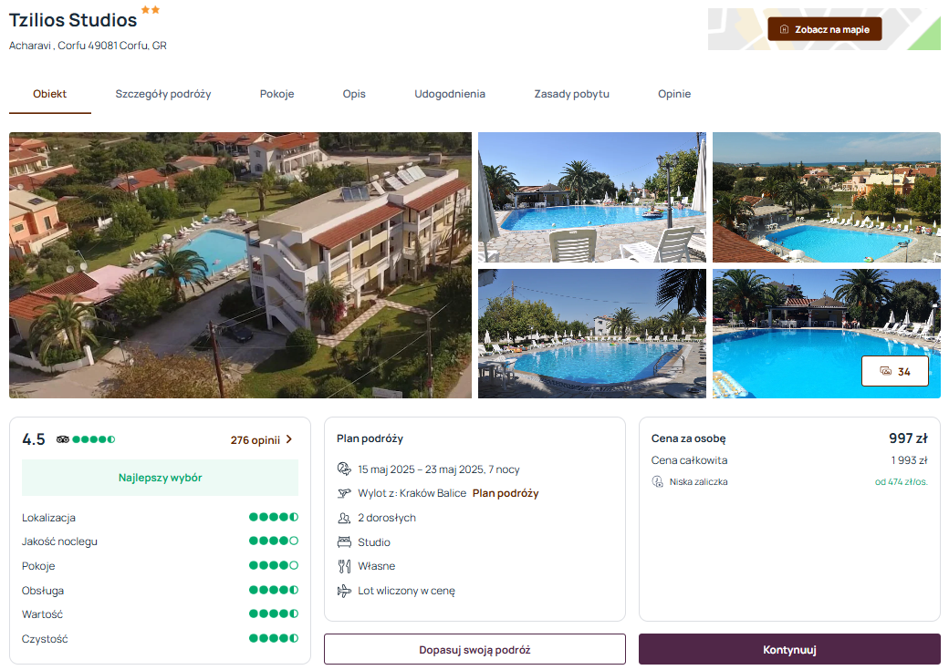
Task: Click the photo gallery icon showing 34
Action: coord(885,371)
